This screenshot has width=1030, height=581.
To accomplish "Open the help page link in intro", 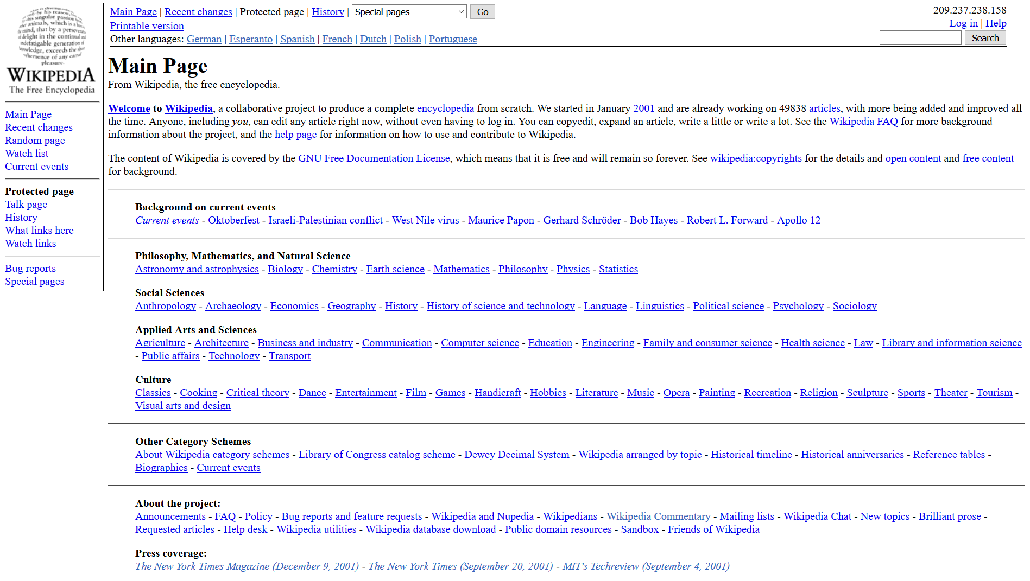I will point(295,135).
